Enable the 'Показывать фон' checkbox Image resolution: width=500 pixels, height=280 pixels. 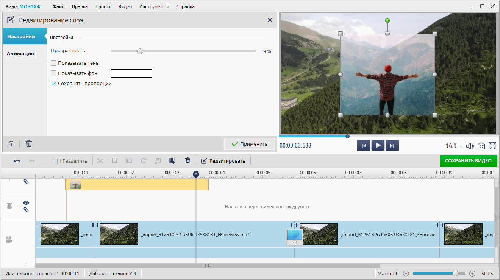[x=54, y=73]
